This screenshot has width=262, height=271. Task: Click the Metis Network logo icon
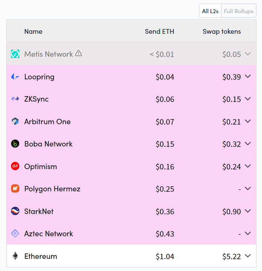tap(15, 54)
